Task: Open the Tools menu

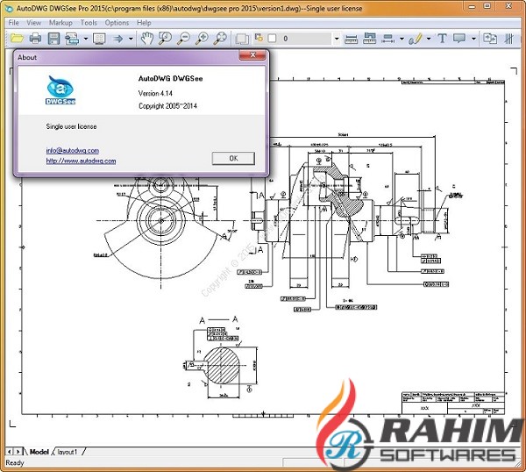Action: coord(89,23)
